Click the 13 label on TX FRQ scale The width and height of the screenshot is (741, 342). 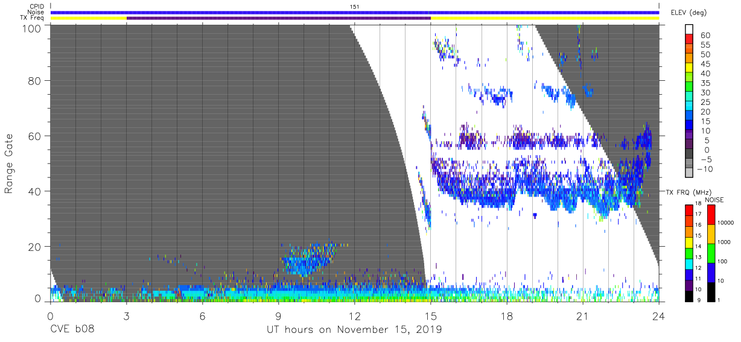click(x=698, y=256)
